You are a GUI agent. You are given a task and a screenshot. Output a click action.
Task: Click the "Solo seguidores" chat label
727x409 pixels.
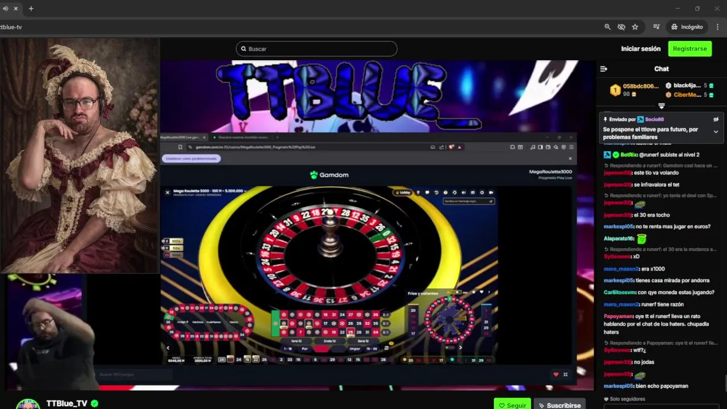628,399
